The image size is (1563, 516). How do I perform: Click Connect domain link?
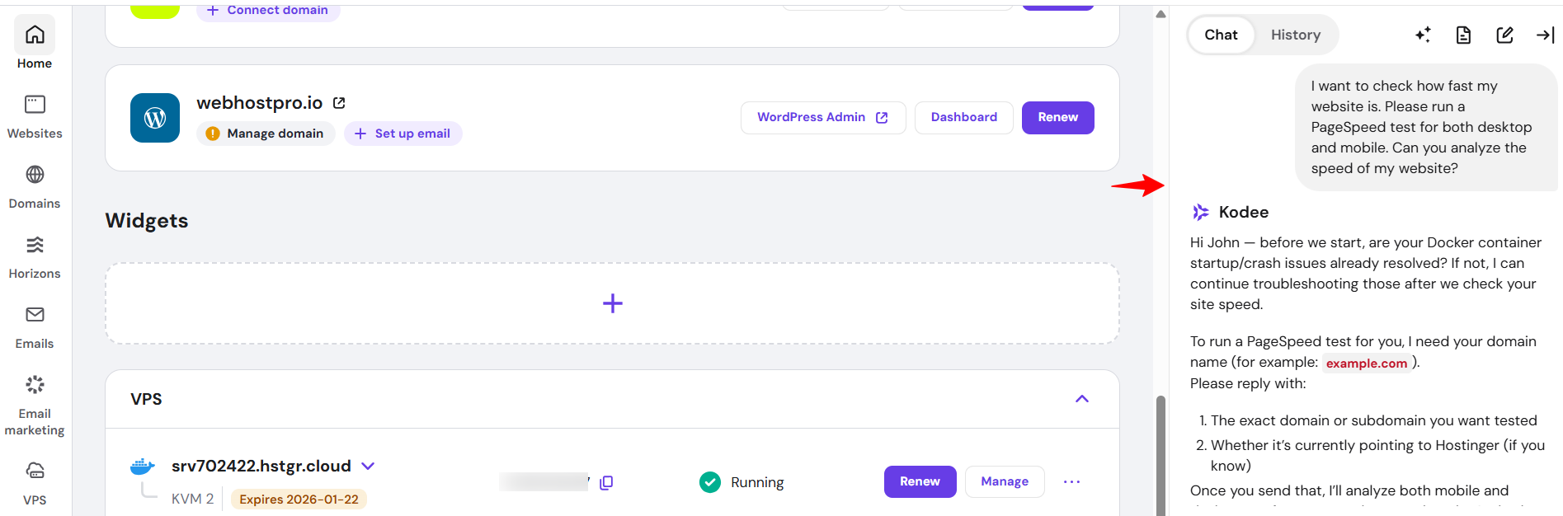pyautogui.click(x=268, y=11)
